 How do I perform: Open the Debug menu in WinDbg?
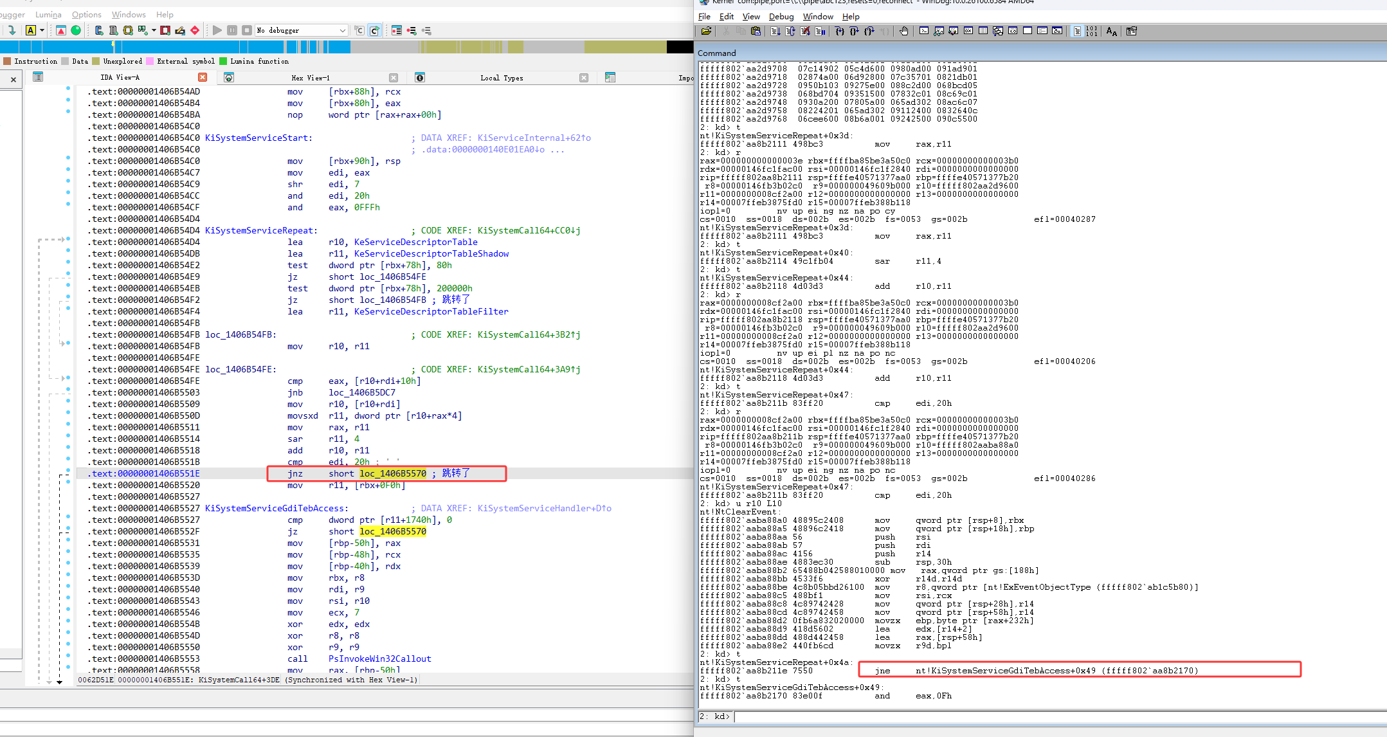tap(781, 17)
